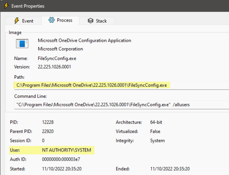This screenshot has width=229, height=175.
Task: Click the layers icon on Stack tab
Action: (90, 21)
